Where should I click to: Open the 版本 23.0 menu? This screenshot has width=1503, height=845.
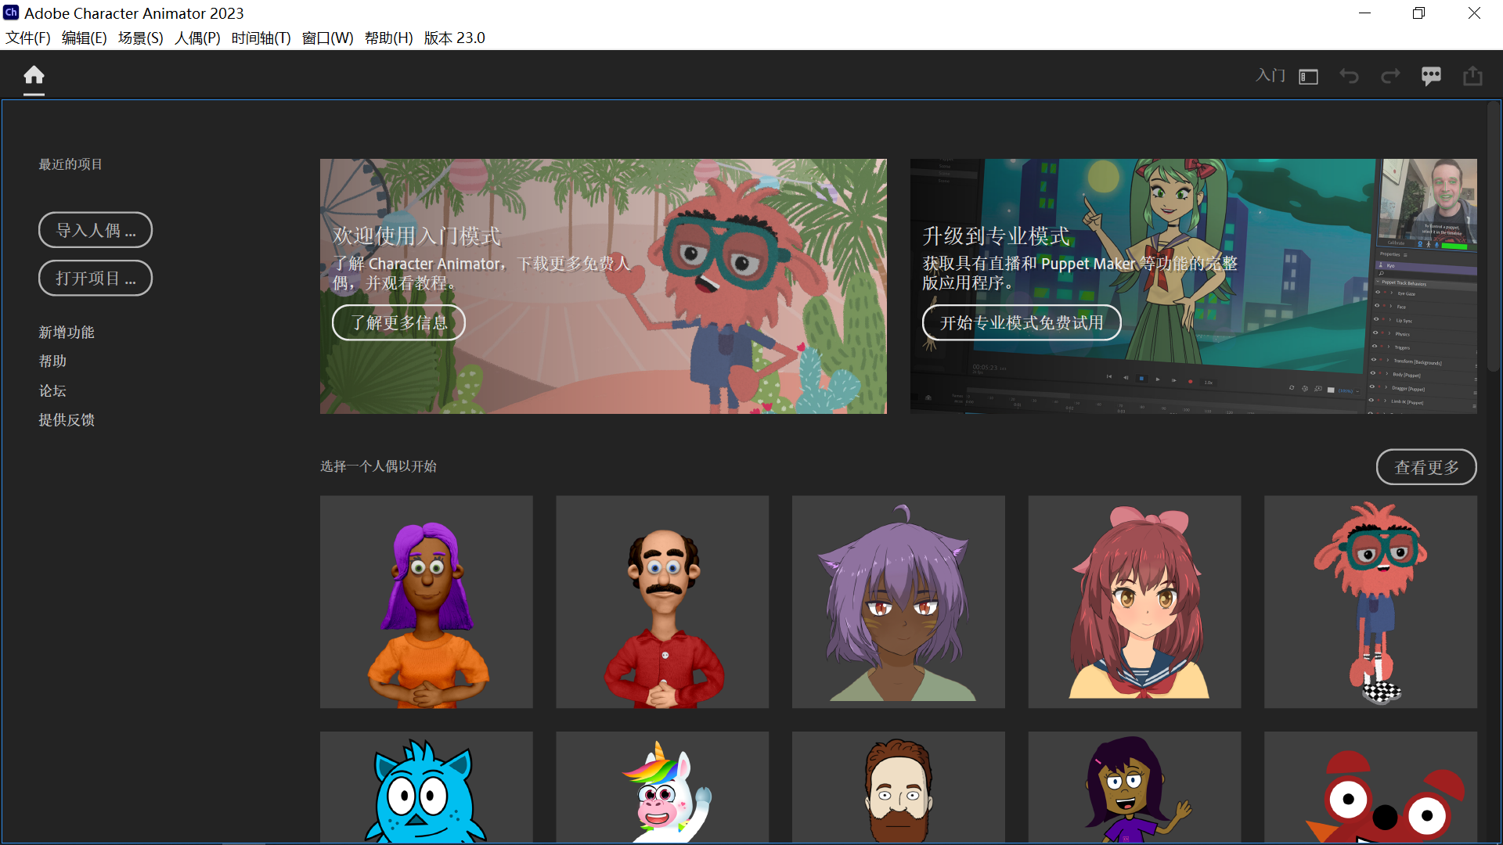454,38
